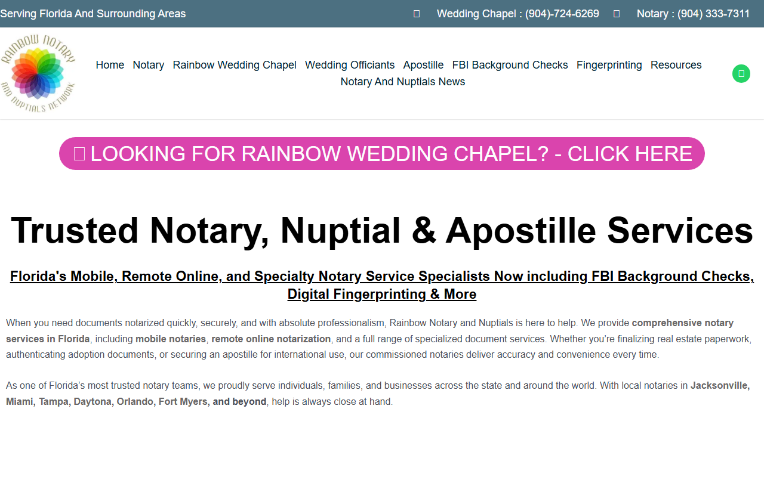The width and height of the screenshot is (764, 477).
Task: Click phone icon beside Wedding Chapel number
Action: [x=417, y=14]
